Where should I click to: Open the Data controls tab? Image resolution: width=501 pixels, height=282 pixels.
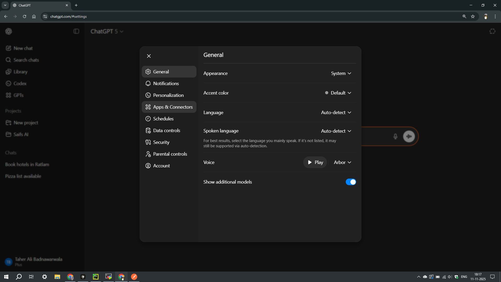coord(169,130)
